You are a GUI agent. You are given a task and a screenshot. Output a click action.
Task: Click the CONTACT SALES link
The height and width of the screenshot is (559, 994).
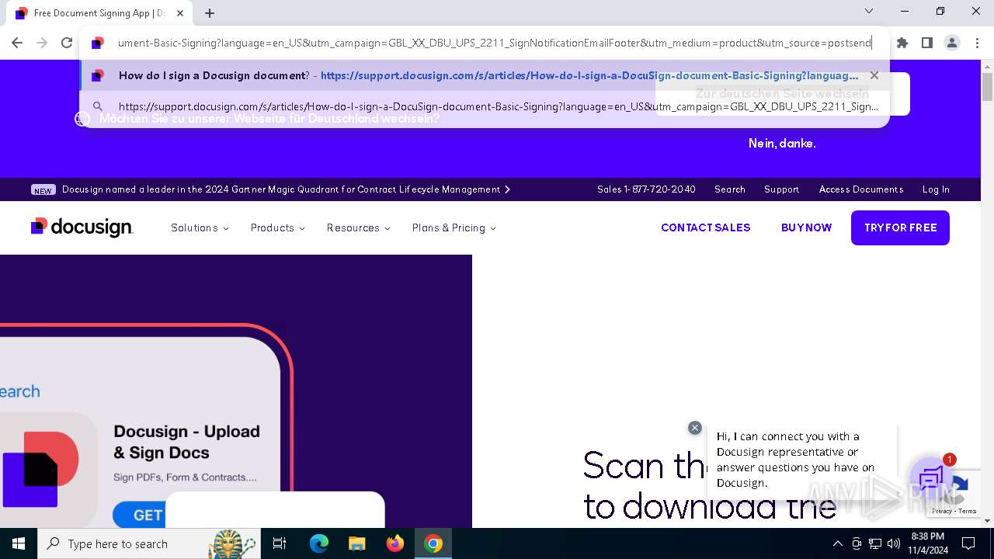point(705,227)
